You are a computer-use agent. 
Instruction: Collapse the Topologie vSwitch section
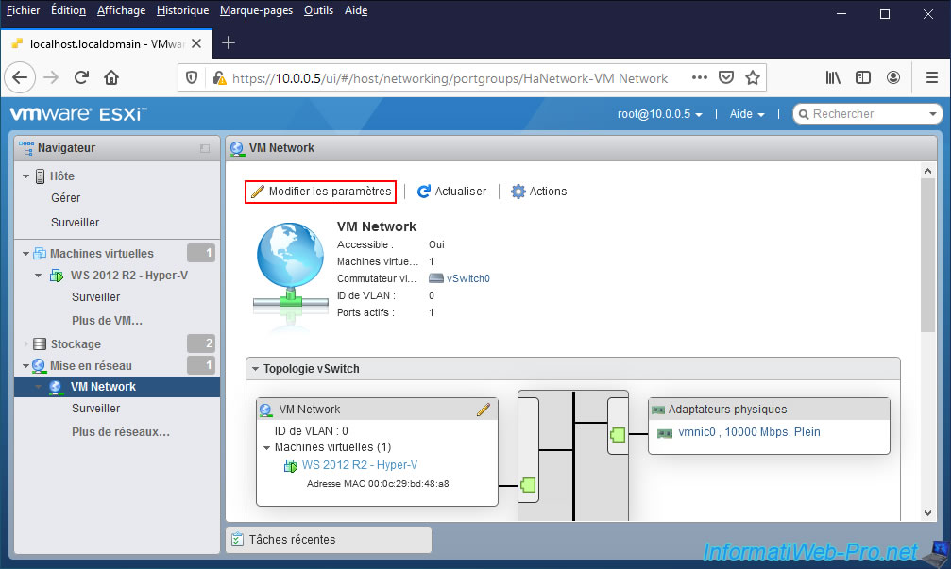pos(255,369)
